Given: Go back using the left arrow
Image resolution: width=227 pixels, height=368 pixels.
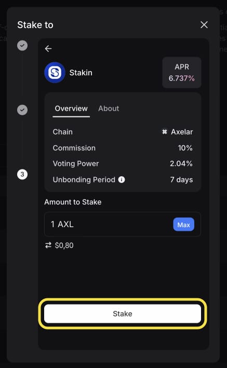Looking at the screenshot, I should point(48,48).
